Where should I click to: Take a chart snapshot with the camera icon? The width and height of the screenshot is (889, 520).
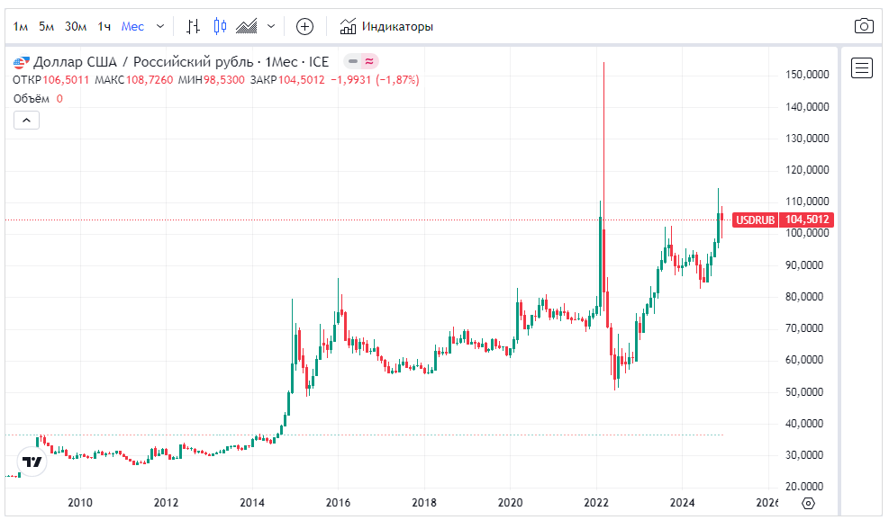(864, 26)
